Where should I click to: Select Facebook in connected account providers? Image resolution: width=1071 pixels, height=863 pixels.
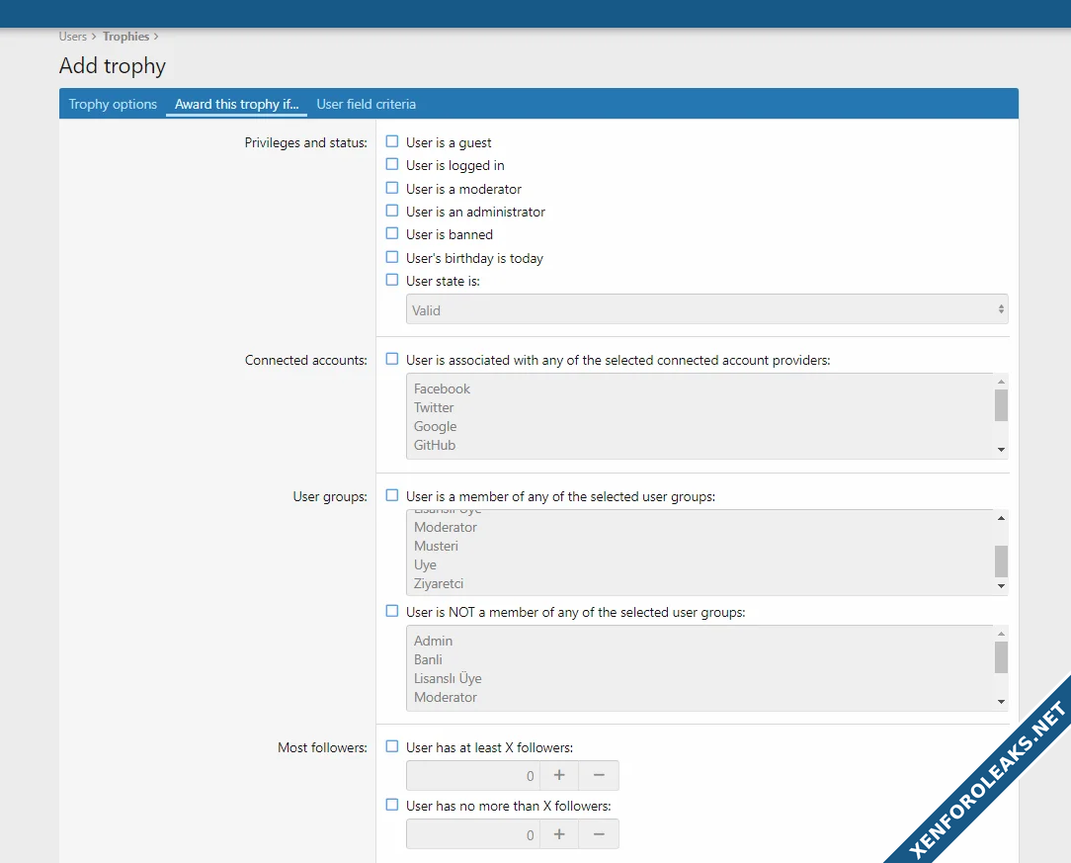[x=442, y=388]
